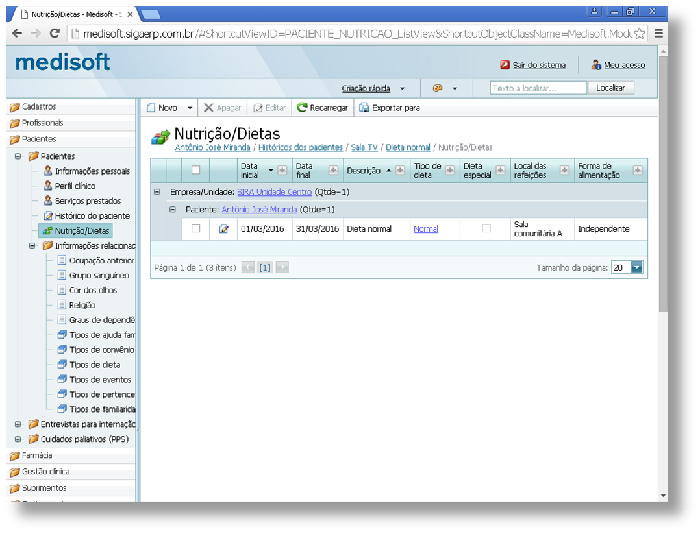This screenshot has width=700, height=534.
Task: Open the Históricos dos pacientes breadcrumb link
Action: point(301,147)
